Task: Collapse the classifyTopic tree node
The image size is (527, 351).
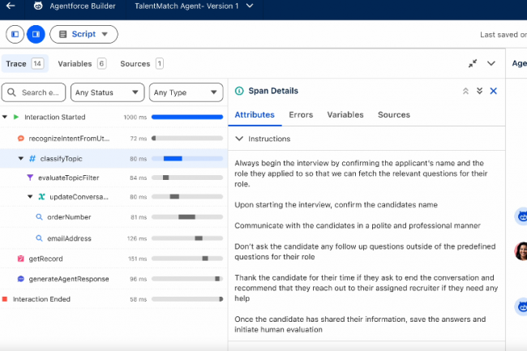Action: click(x=21, y=158)
